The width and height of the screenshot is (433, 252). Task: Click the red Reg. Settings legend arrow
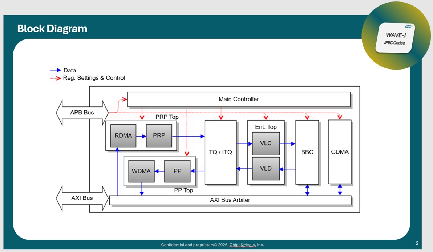tap(55, 78)
